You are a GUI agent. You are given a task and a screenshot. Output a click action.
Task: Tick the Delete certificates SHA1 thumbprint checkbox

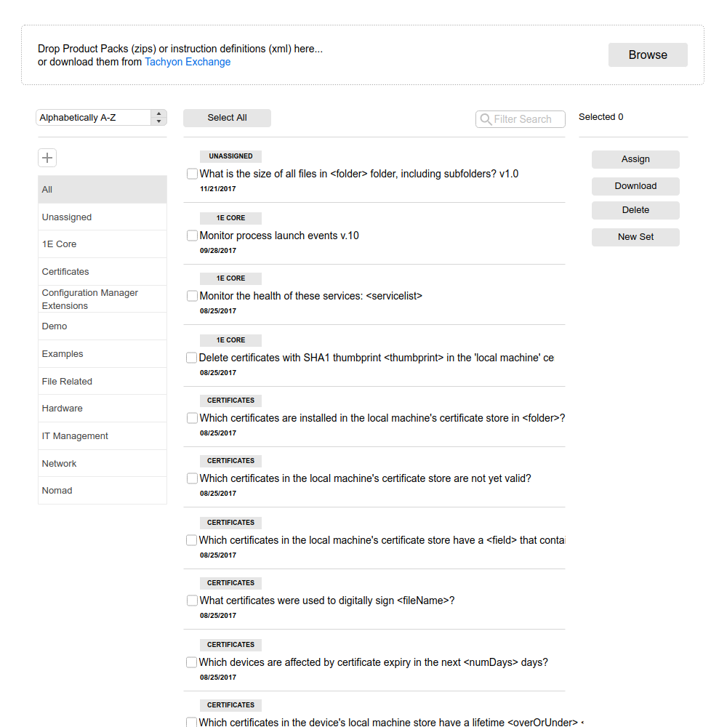[x=191, y=358]
